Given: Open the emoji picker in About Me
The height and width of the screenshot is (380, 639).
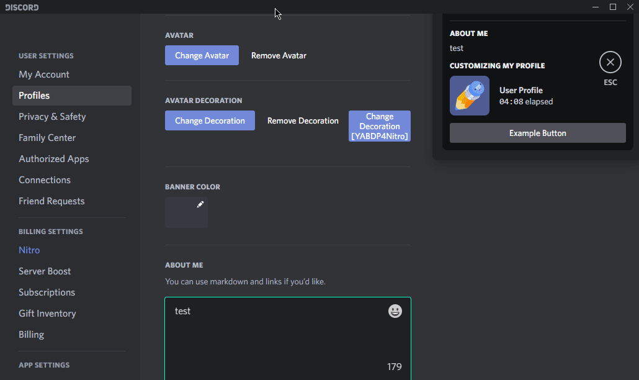Looking at the screenshot, I should (395, 311).
